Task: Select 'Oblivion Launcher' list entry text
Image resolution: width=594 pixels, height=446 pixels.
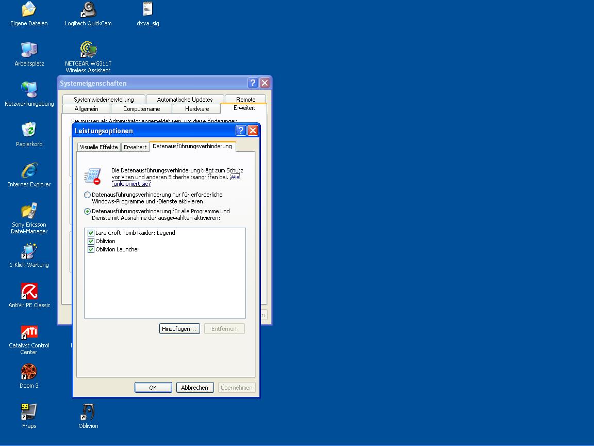Action: [x=118, y=249]
